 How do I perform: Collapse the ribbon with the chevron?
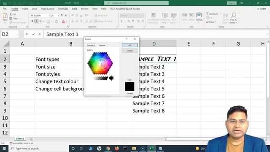tap(267, 27)
